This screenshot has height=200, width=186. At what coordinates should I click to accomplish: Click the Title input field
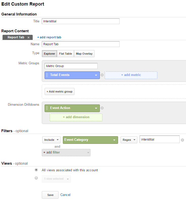click(81, 21)
